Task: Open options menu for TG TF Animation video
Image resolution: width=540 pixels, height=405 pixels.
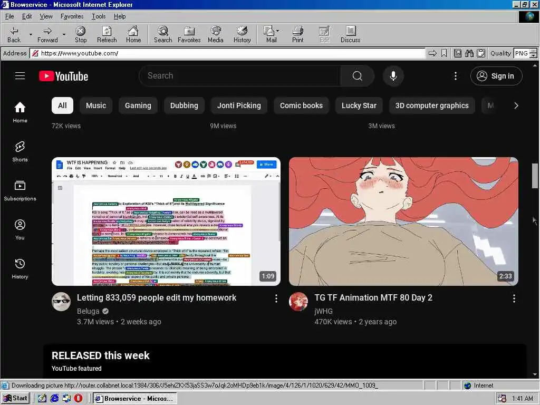Action: coord(514,298)
